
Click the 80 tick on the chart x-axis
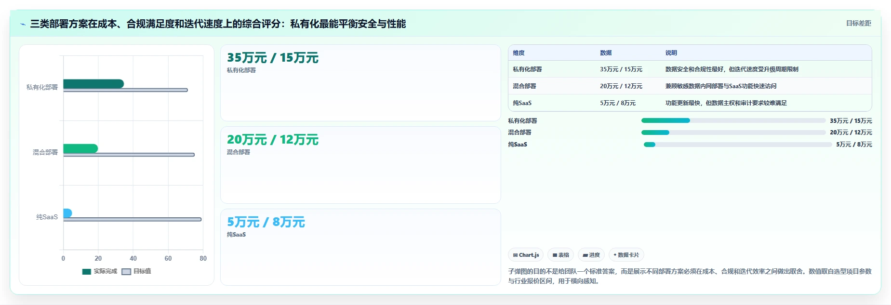pyautogui.click(x=203, y=259)
